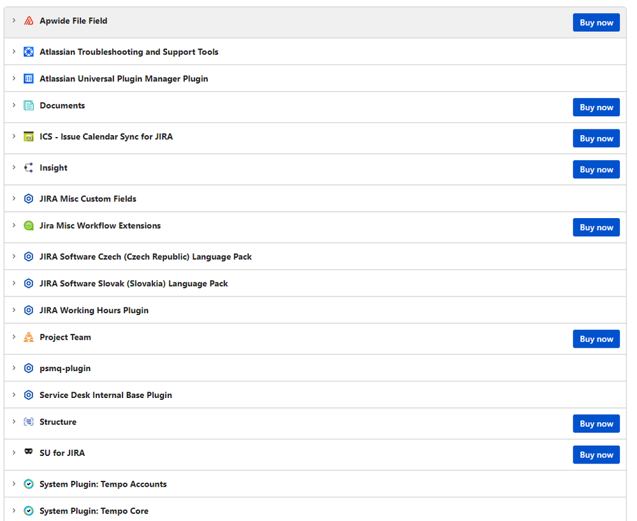The height and width of the screenshot is (521, 637).
Task: Click the Tempo Accounts plugin icon
Action: pos(29,484)
